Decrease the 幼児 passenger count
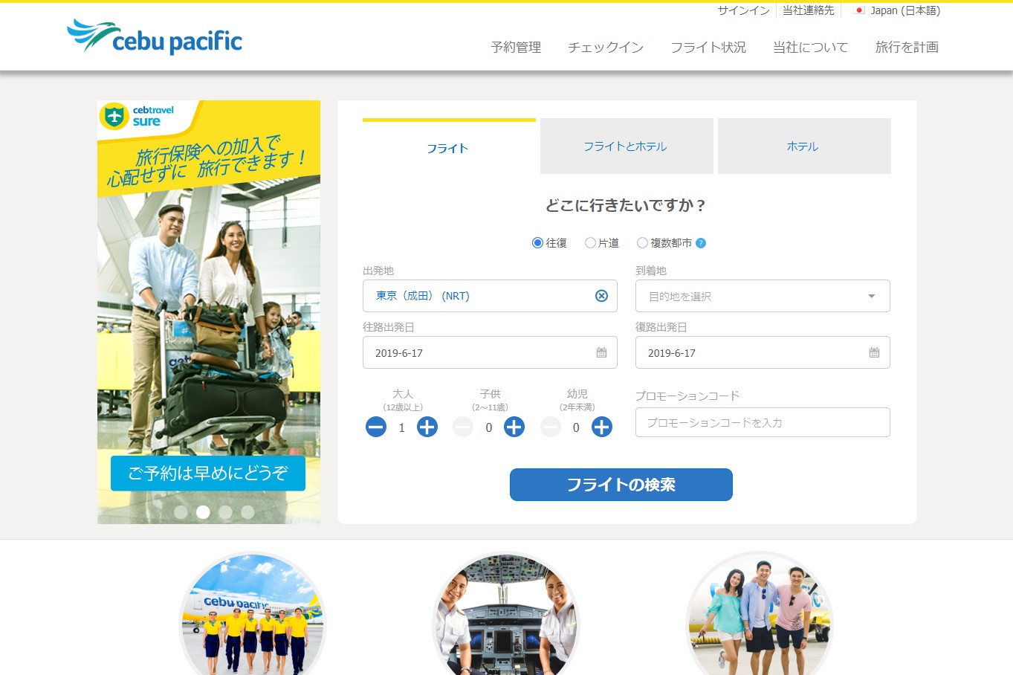This screenshot has width=1013, height=675. pos(550,427)
